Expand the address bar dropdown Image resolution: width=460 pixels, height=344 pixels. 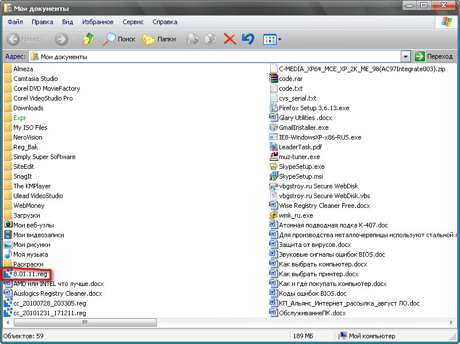pos(405,56)
